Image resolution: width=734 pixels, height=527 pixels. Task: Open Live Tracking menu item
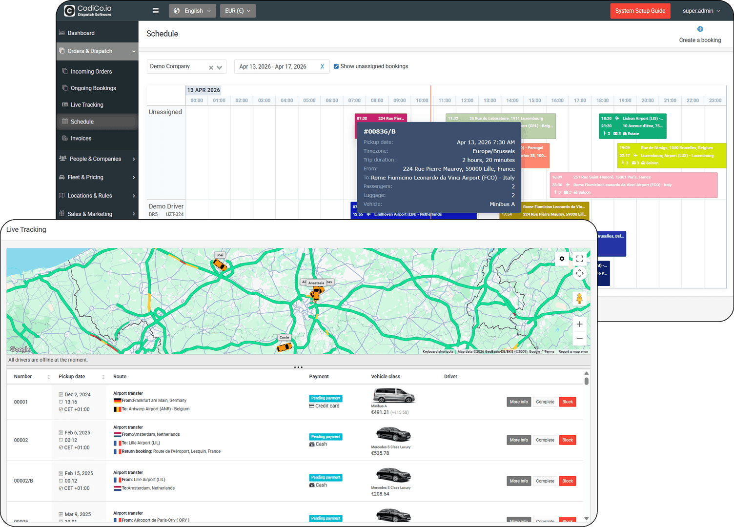point(97,105)
